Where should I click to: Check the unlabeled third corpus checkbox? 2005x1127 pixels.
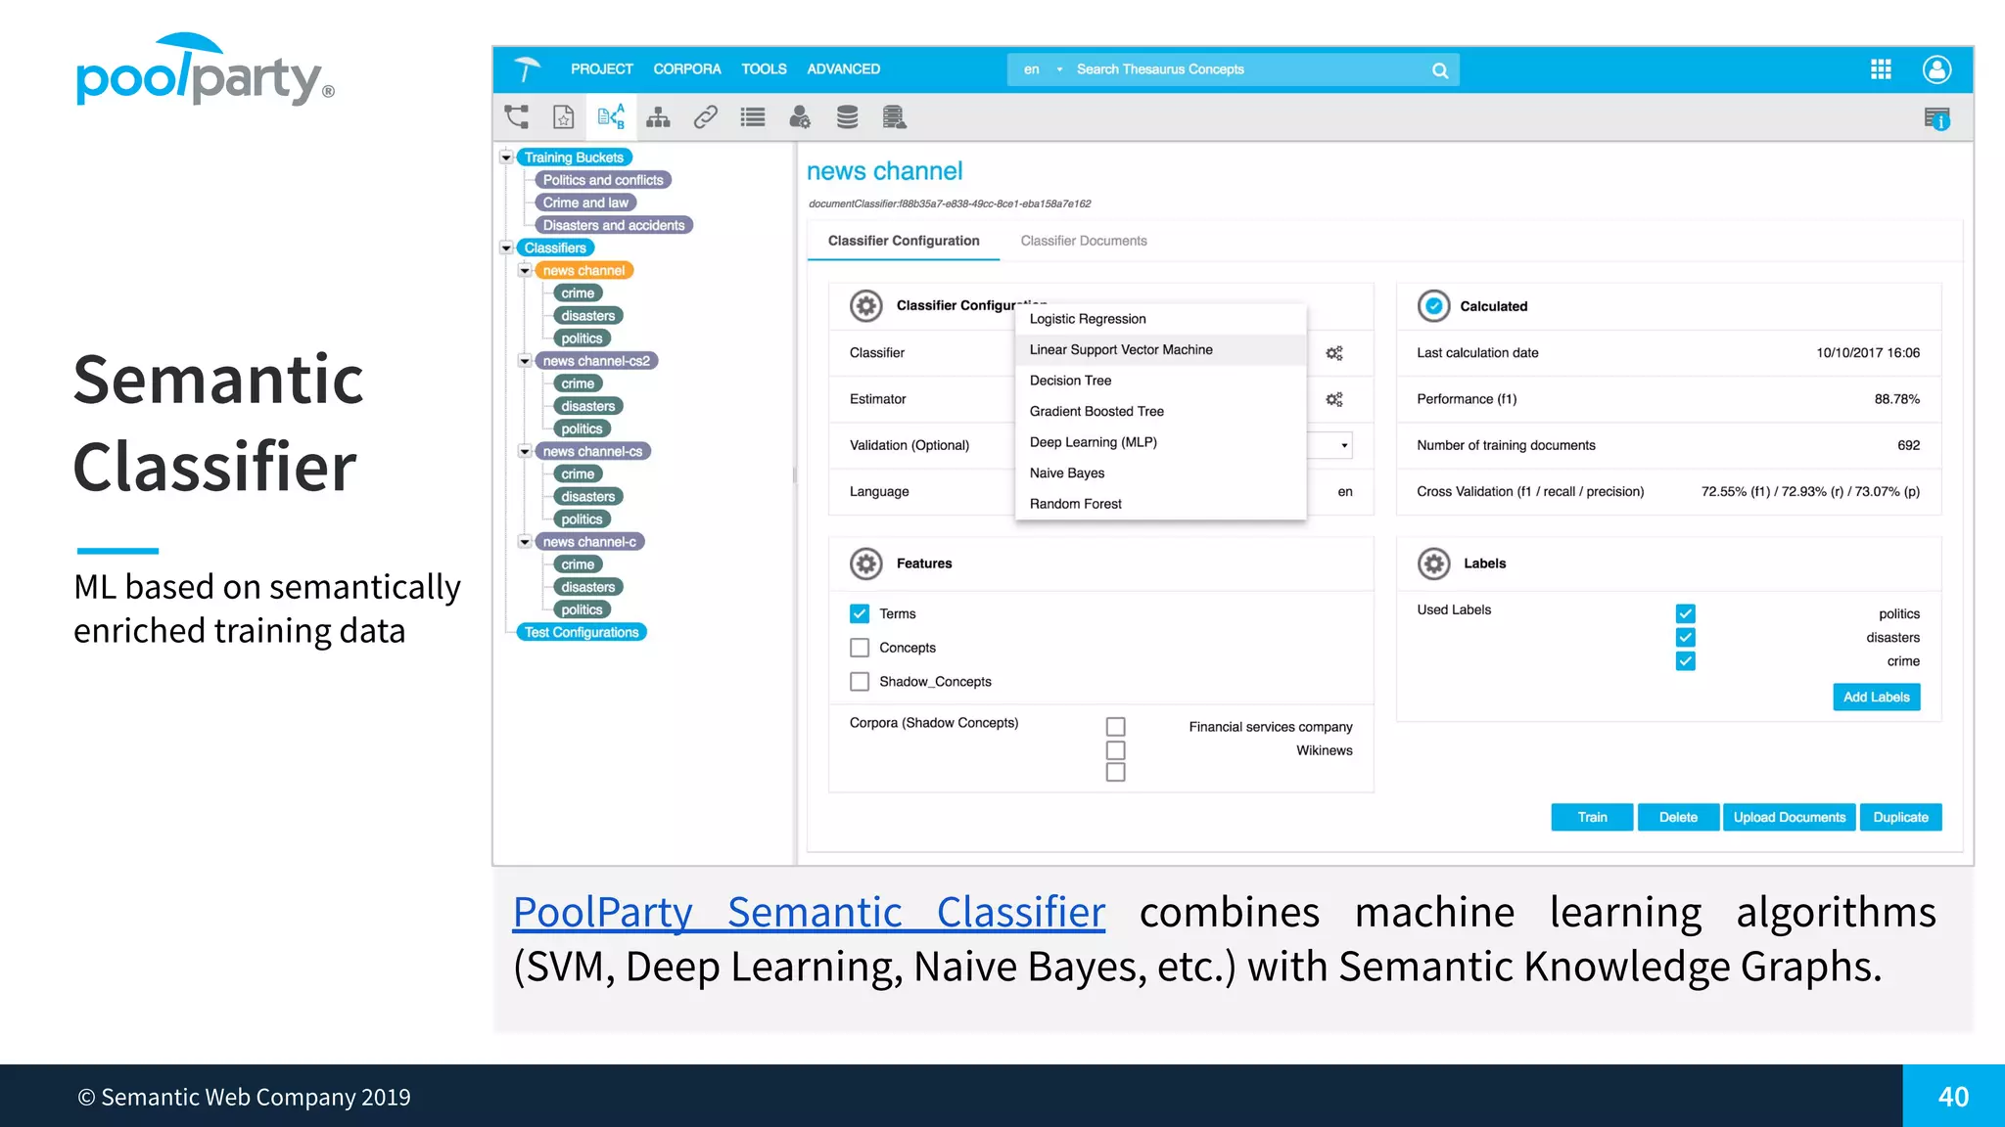coord(1115,773)
